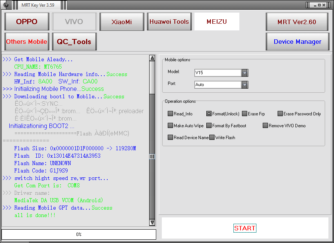Click the 'Driver name:' log line
Screen dimensions: 334x243
[x=26, y=193]
